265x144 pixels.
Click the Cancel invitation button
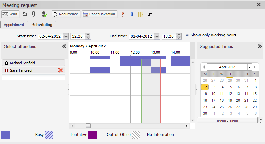click(99, 14)
